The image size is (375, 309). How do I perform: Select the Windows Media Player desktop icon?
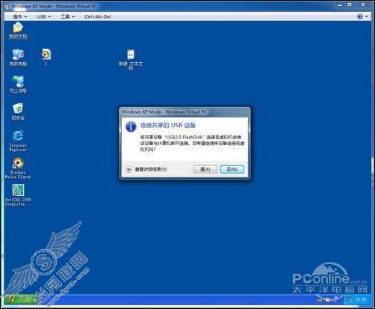18,168
